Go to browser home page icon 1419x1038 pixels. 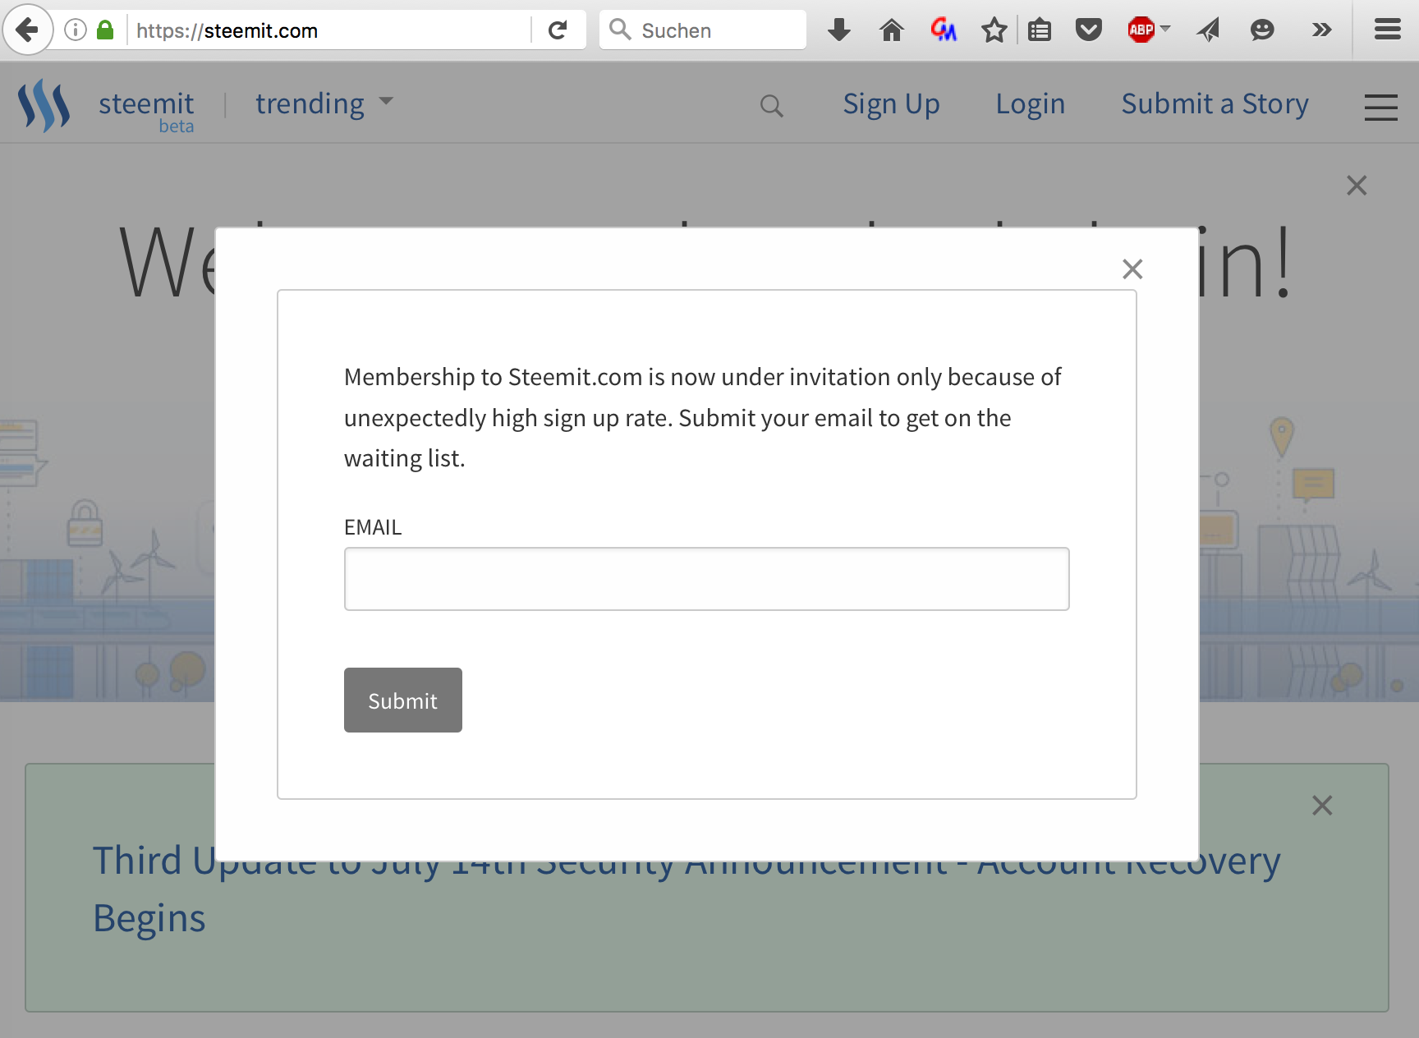click(891, 30)
